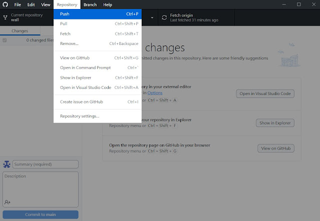Open the File menu
320x221 pixels.
[18, 4]
